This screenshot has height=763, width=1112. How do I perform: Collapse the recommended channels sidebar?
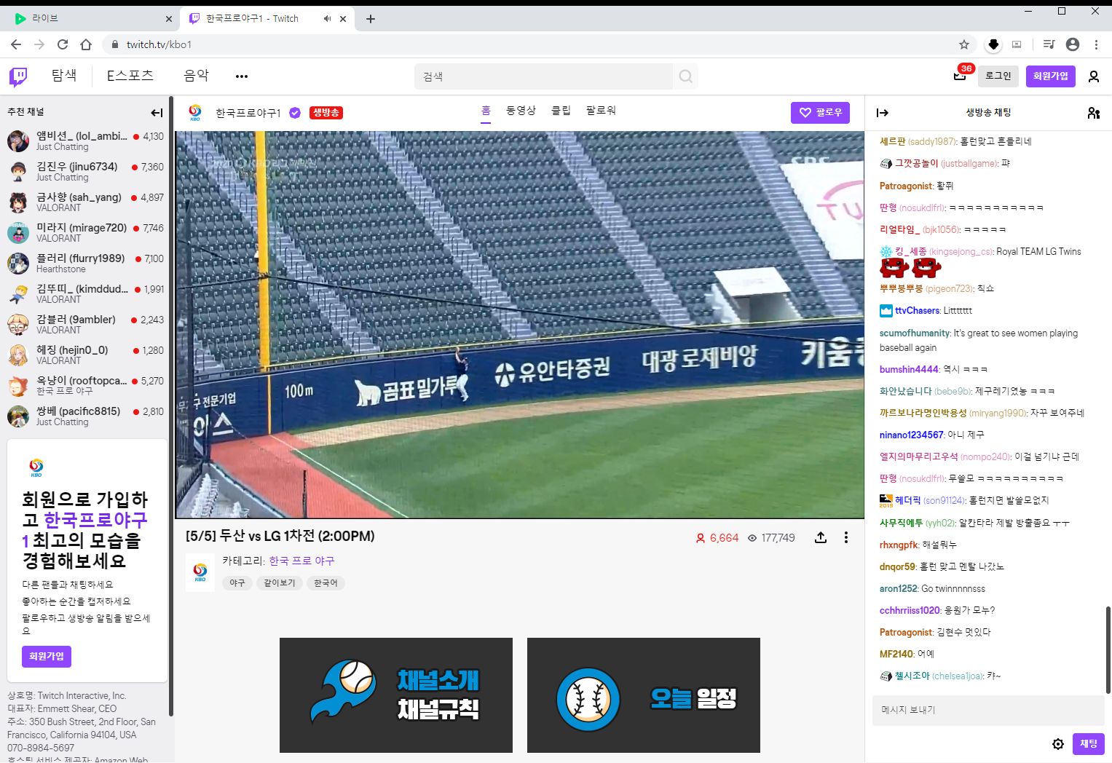(x=157, y=112)
